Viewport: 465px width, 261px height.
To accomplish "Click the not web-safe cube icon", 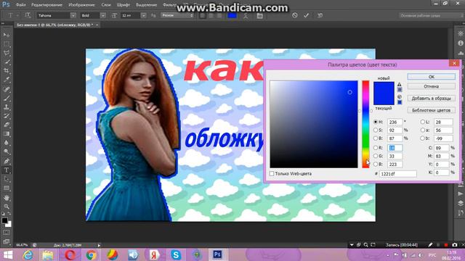I will tap(400, 96).
